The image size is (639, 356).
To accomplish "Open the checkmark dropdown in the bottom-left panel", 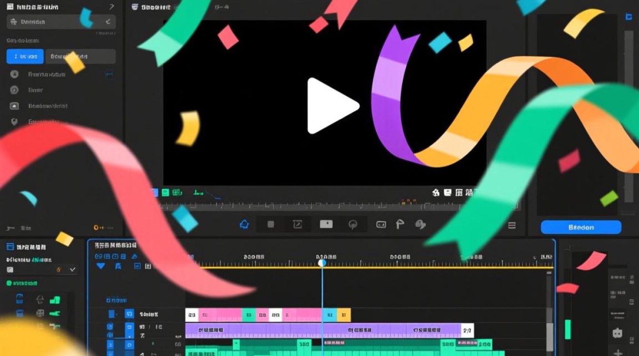I will coord(73,270).
